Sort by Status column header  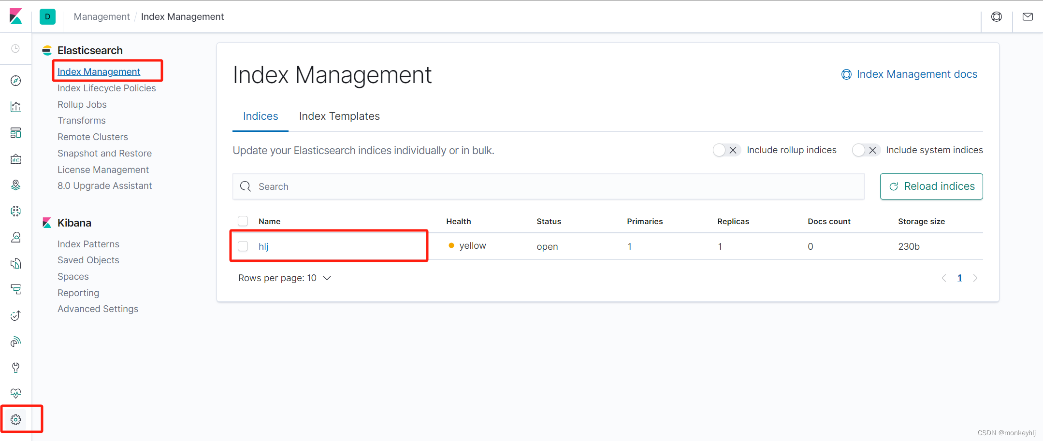(x=549, y=221)
